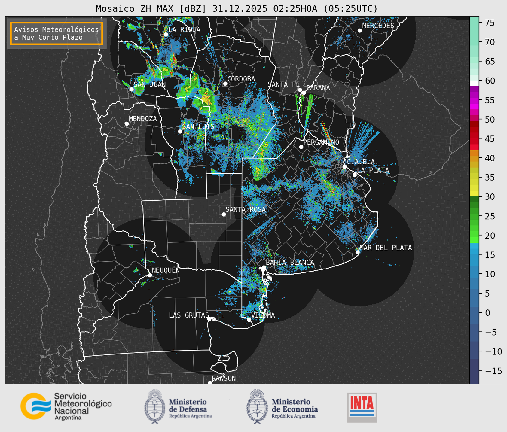Screen dimensions: 507x432
Task: Click the PERGAMINO city marker dot
Action: tap(301, 147)
